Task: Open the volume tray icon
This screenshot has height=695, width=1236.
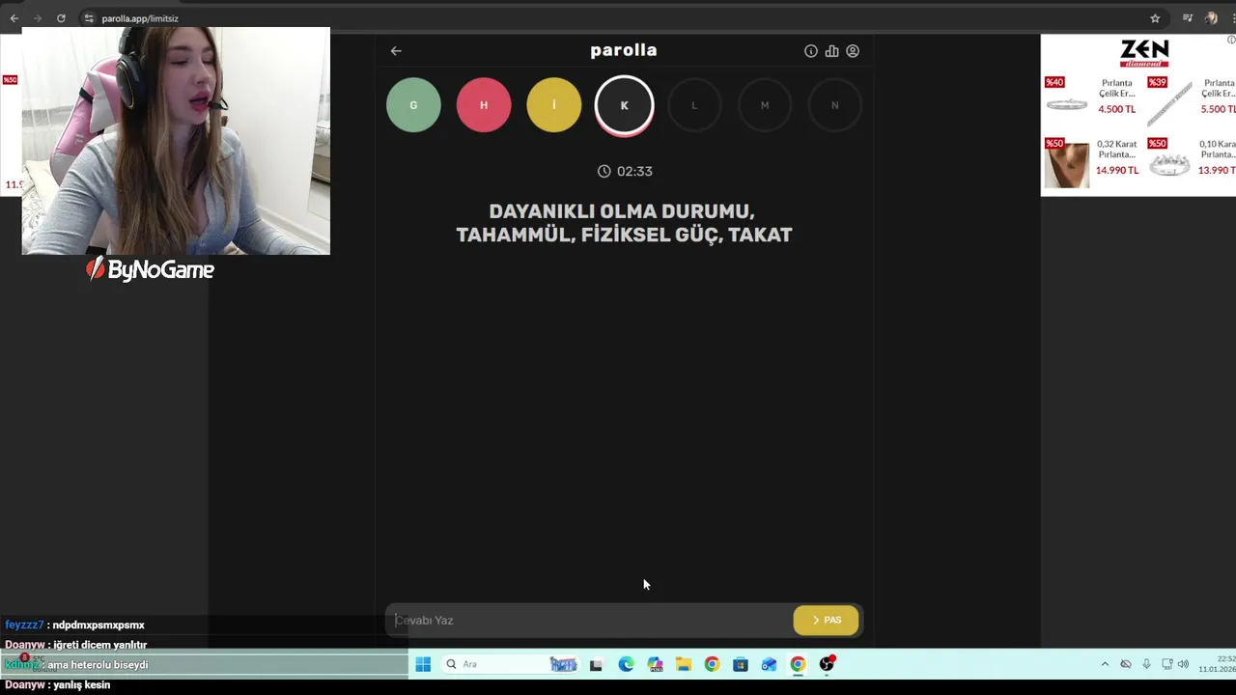Action: click(1183, 664)
